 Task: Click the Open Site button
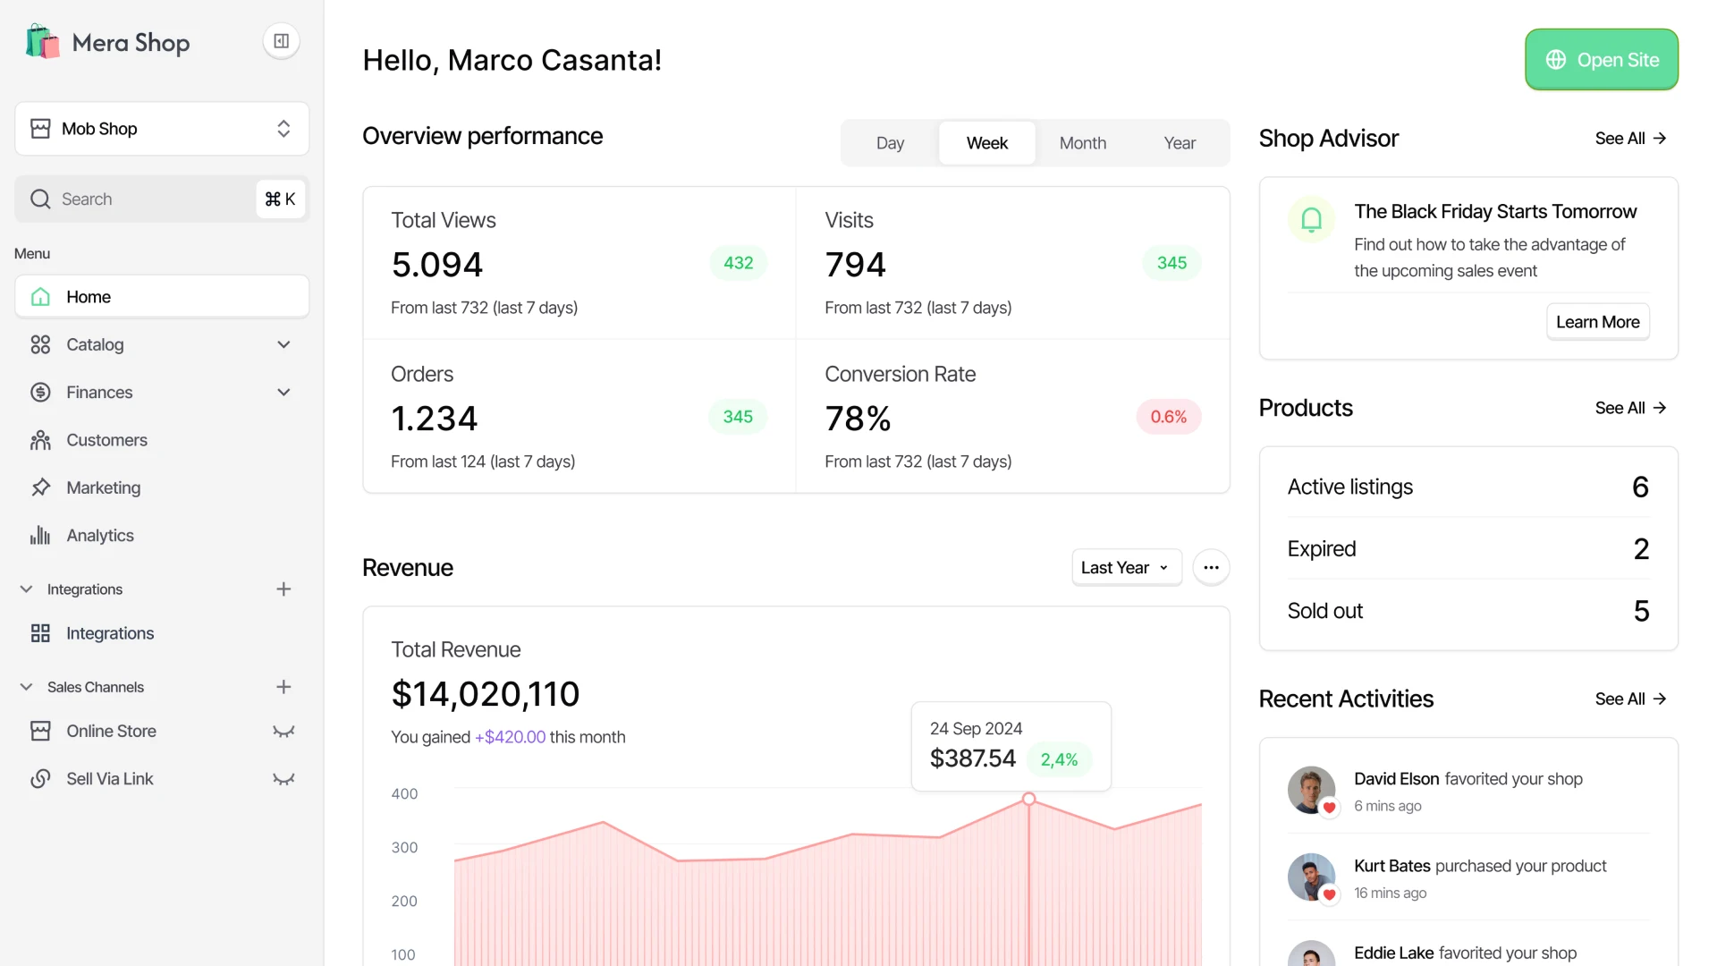(1601, 59)
